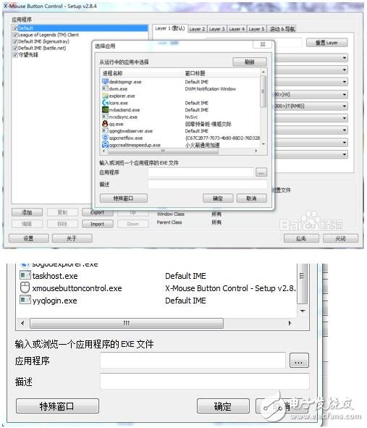
Task: Go to the Layer 5 tab
Action: 256,29
